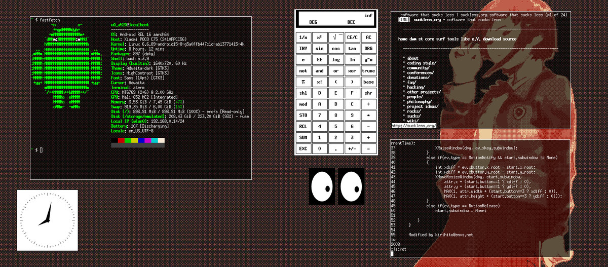Click the calculator's EE exponent key
The height and width of the screenshot is (267, 608).
319,60
